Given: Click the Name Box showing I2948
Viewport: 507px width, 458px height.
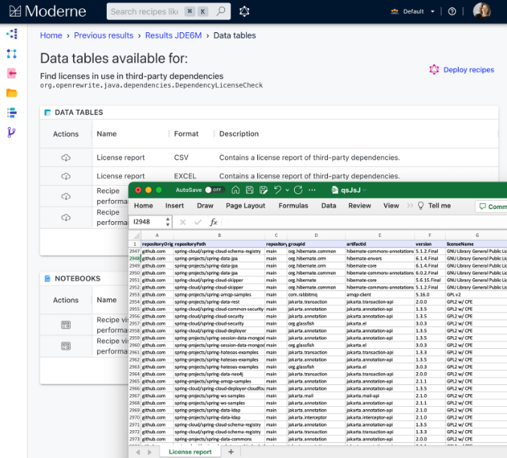Looking at the screenshot, I should pyautogui.click(x=147, y=222).
